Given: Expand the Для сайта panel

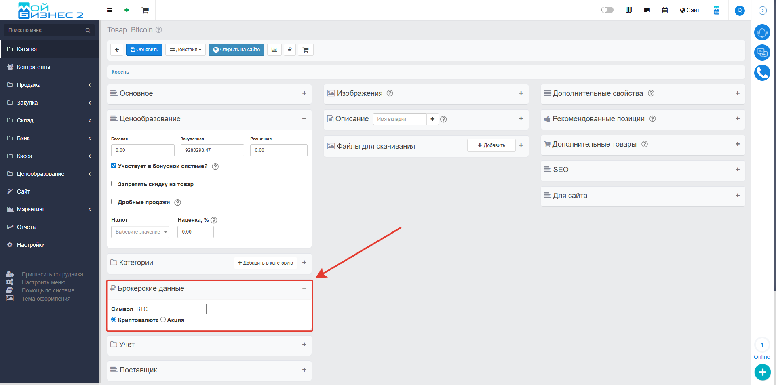Looking at the screenshot, I should point(738,195).
